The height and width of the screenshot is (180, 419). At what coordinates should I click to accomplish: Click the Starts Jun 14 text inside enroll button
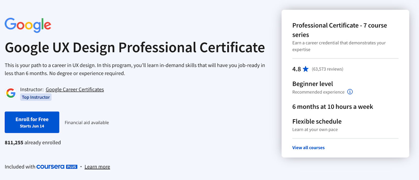pos(32,126)
